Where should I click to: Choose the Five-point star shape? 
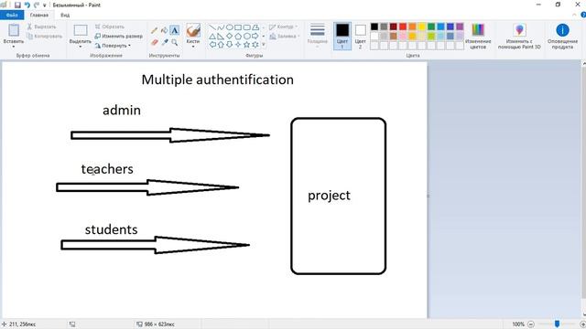[246, 45]
